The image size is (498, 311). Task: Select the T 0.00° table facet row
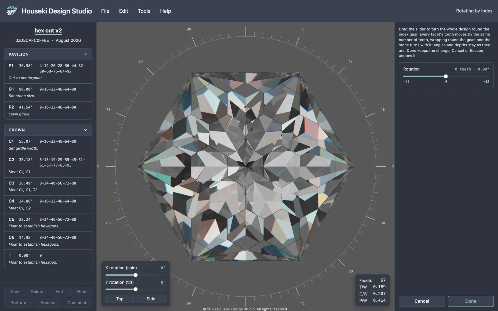pyautogui.click(x=48, y=259)
